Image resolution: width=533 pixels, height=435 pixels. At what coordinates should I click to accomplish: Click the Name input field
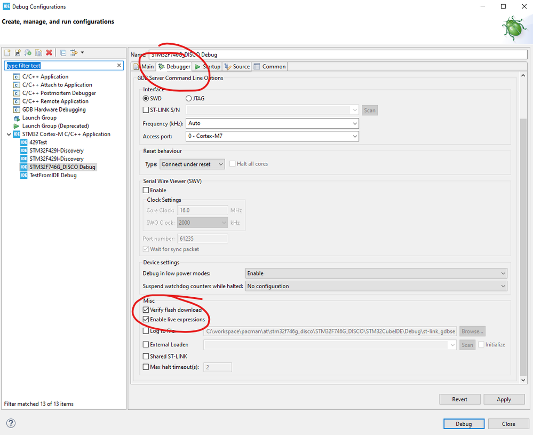pyautogui.click(x=338, y=54)
